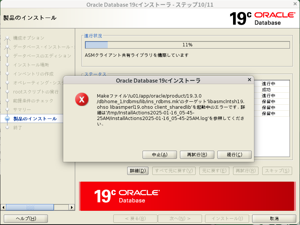Viewport: 300px width, 225px height.
Task: Click the error message text in dialog
Action: coord(171,110)
